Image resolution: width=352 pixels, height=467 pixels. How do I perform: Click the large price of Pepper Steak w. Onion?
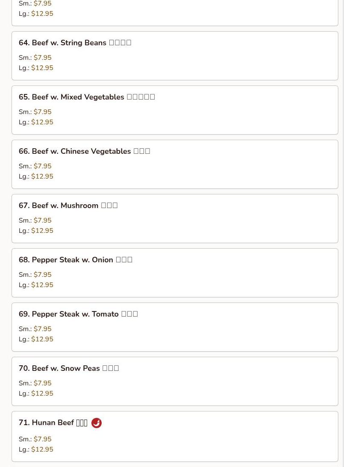[x=42, y=285]
